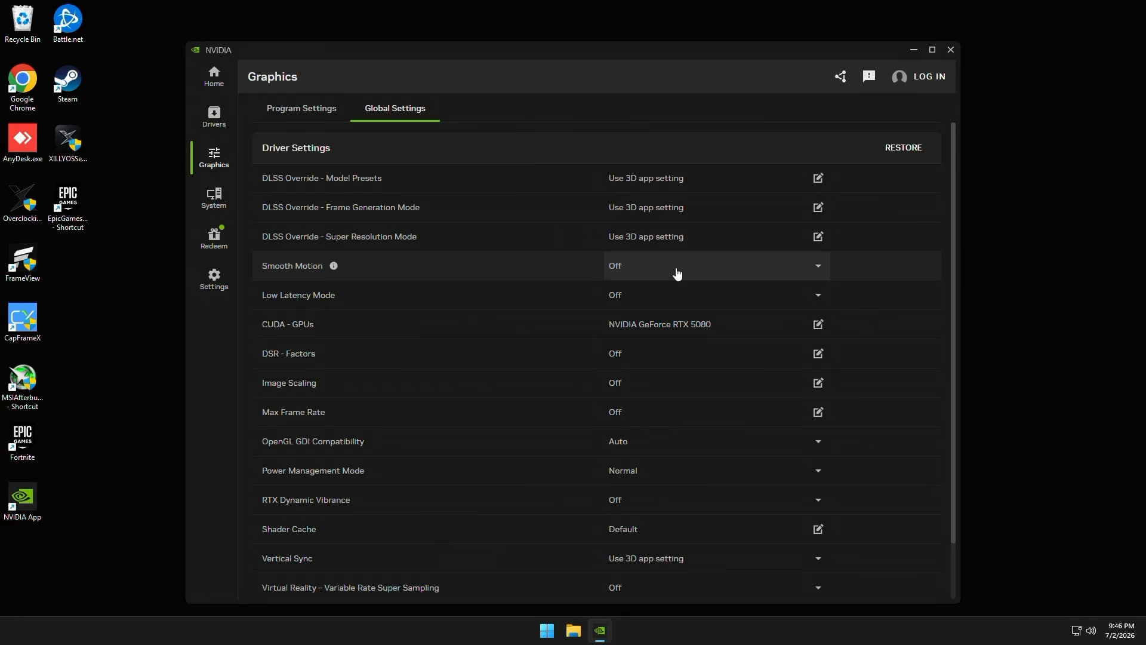The image size is (1146, 645).
Task: Open Windows Start menu
Action: pos(547,631)
